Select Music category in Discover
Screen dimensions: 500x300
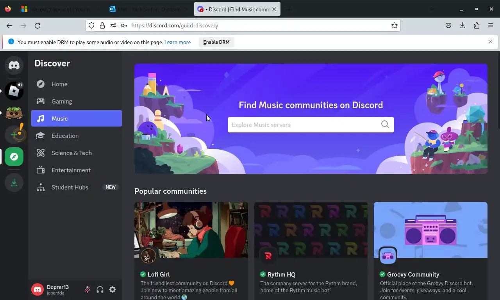point(77,118)
